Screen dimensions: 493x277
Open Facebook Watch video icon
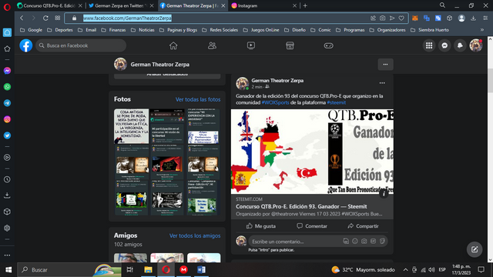pos(251,45)
